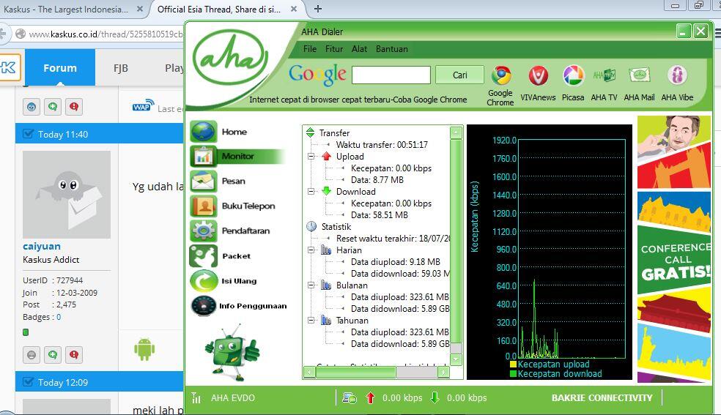
Task: Open Info Penggunaan gauge icon
Action: [203, 306]
